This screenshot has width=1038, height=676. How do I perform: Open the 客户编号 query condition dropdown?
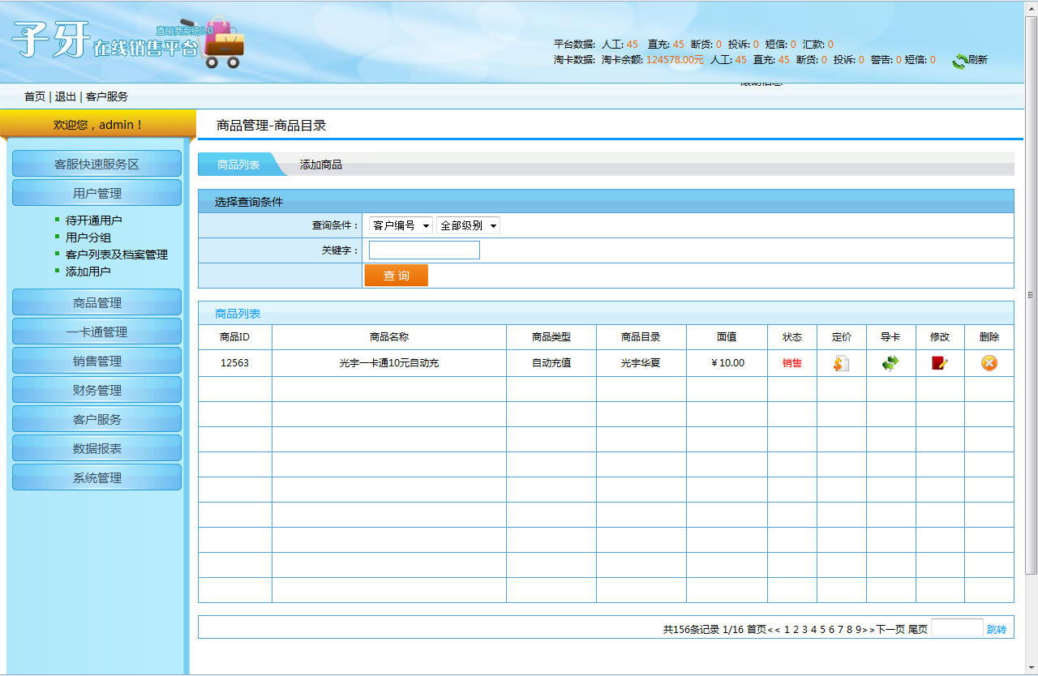[x=401, y=225]
